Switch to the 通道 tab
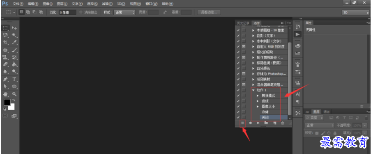 pyautogui.click(x=327, y=112)
